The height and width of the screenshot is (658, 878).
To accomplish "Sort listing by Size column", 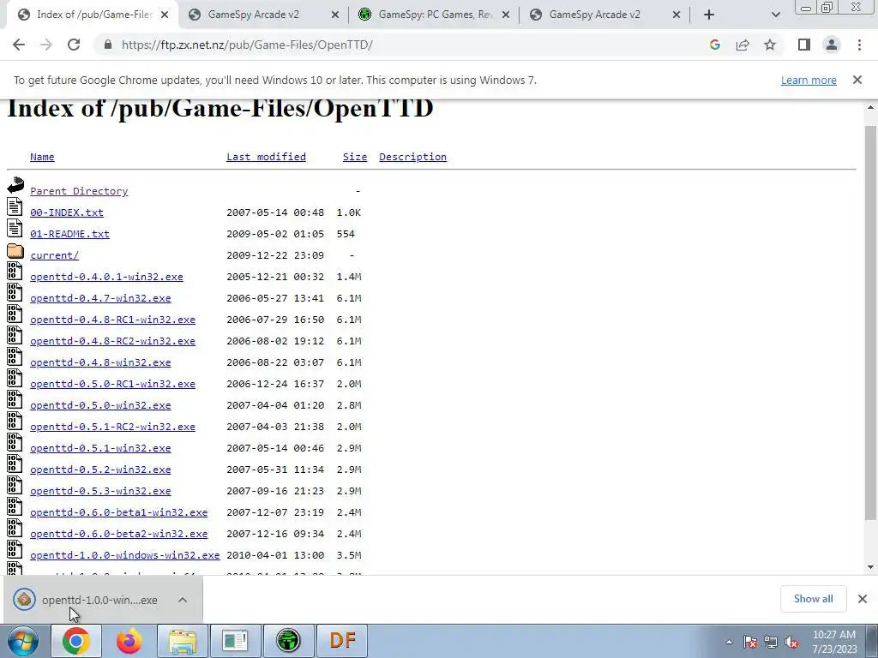I will click(355, 157).
